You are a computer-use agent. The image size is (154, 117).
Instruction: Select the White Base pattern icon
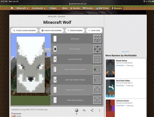[55, 39]
